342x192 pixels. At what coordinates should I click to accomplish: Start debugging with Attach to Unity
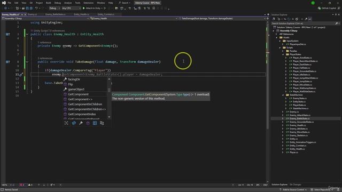point(91,9)
